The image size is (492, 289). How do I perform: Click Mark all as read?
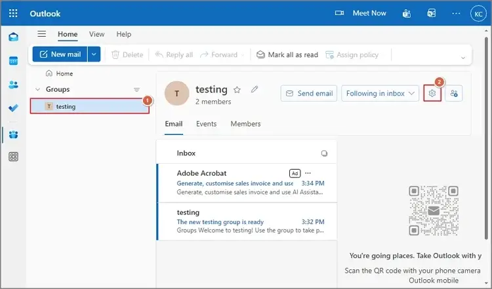pos(287,54)
